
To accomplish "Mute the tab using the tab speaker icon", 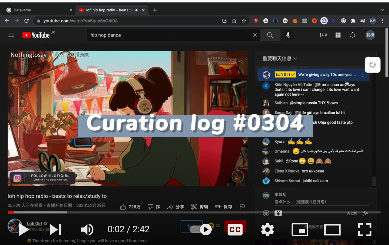I will [137, 10].
